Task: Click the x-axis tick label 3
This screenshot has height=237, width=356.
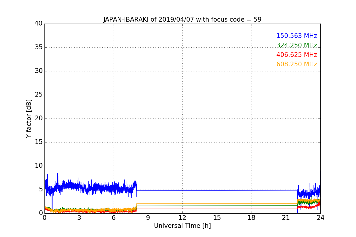Action: [x=79, y=217]
